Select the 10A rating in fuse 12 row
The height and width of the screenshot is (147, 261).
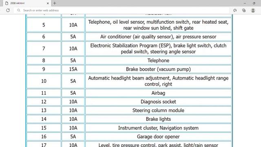[73, 102]
